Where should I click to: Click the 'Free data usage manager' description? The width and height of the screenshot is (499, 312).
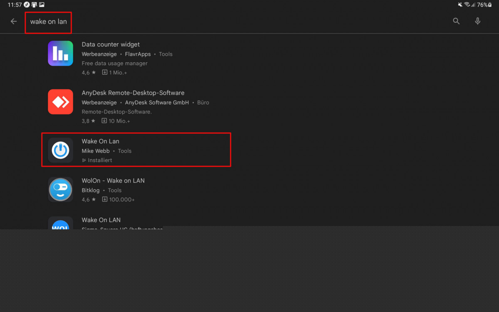pos(115,63)
